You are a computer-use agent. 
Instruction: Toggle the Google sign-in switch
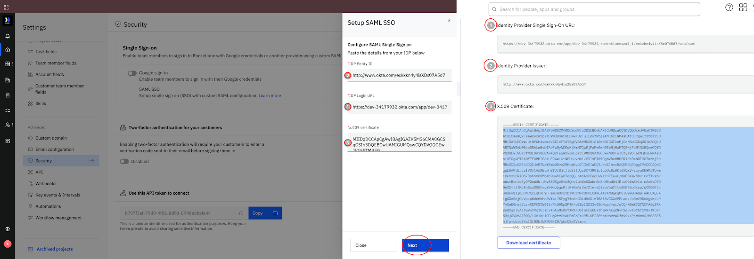pyautogui.click(x=132, y=73)
